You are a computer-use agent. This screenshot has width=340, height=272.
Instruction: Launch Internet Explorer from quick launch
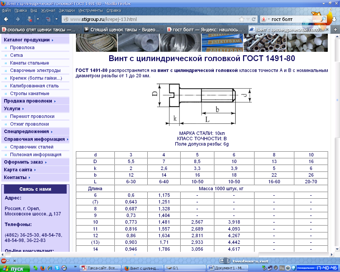tap(50, 268)
